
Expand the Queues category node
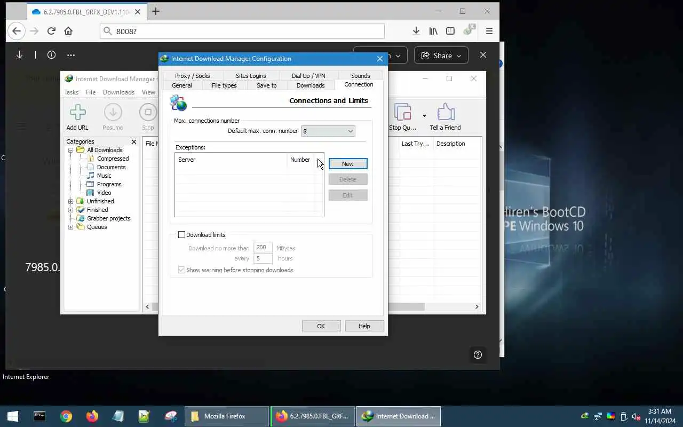pyautogui.click(x=71, y=227)
